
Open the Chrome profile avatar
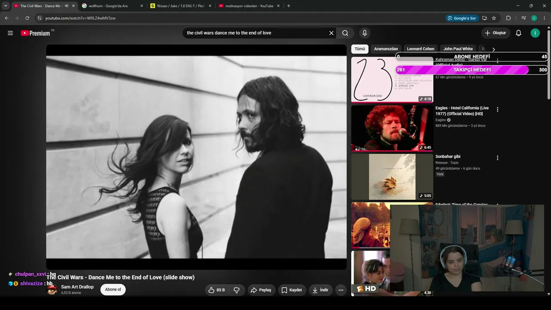click(534, 18)
